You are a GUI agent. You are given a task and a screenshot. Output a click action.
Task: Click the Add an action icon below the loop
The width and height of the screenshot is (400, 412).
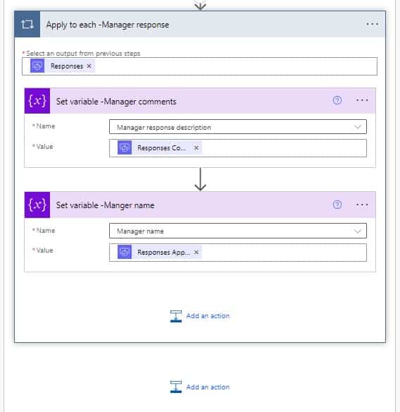pyautogui.click(x=176, y=387)
